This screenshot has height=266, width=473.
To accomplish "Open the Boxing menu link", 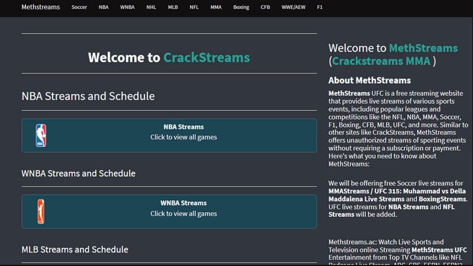I will click(x=241, y=8).
